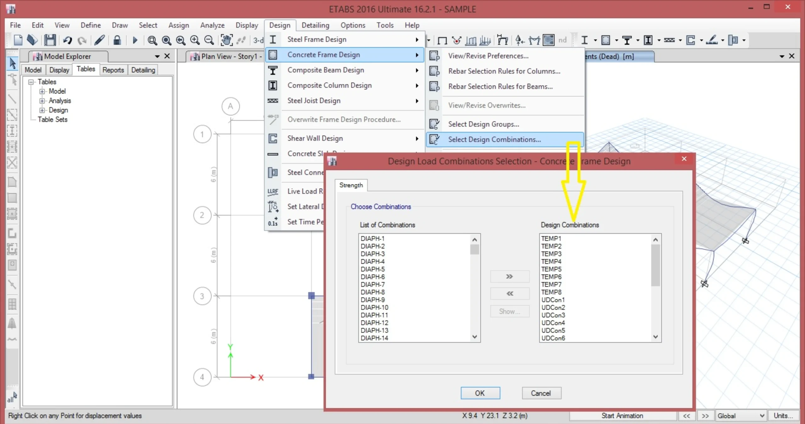Click the Rubber Band Zoom magnifier icon
Image resolution: width=805 pixels, height=424 pixels.
tap(152, 40)
